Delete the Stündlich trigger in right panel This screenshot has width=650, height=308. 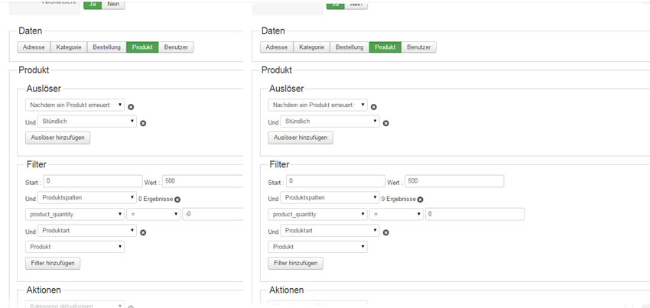(x=385, y=123)
